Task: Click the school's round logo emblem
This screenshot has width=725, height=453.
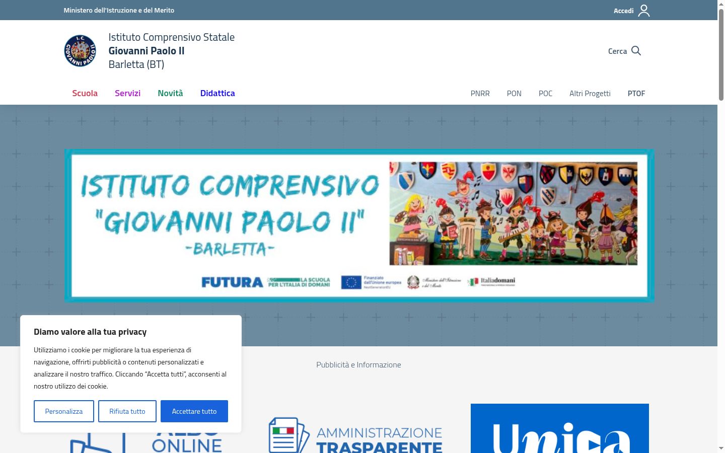Action: point(80,51)
